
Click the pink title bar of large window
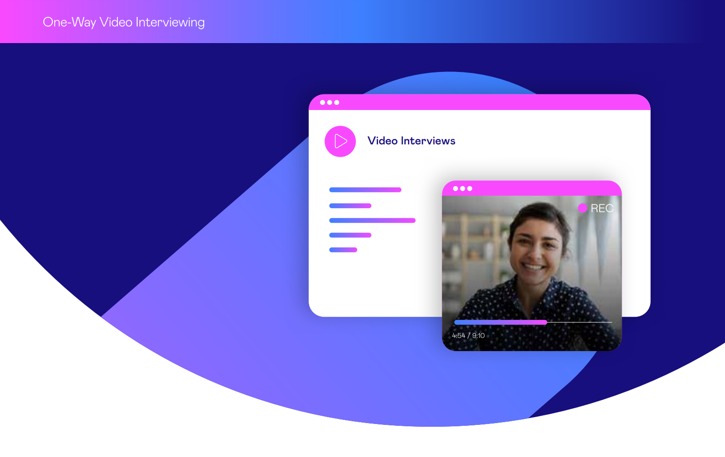[480, 102]
